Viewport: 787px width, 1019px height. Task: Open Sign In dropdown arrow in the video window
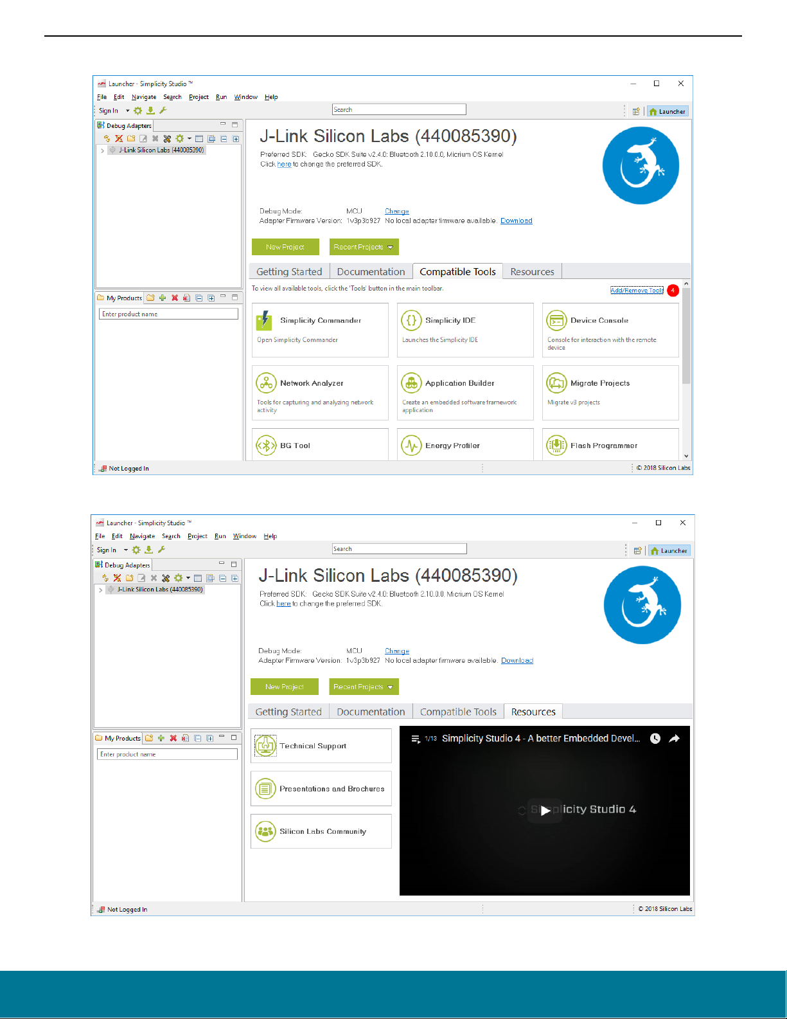[x=125, y=550]
